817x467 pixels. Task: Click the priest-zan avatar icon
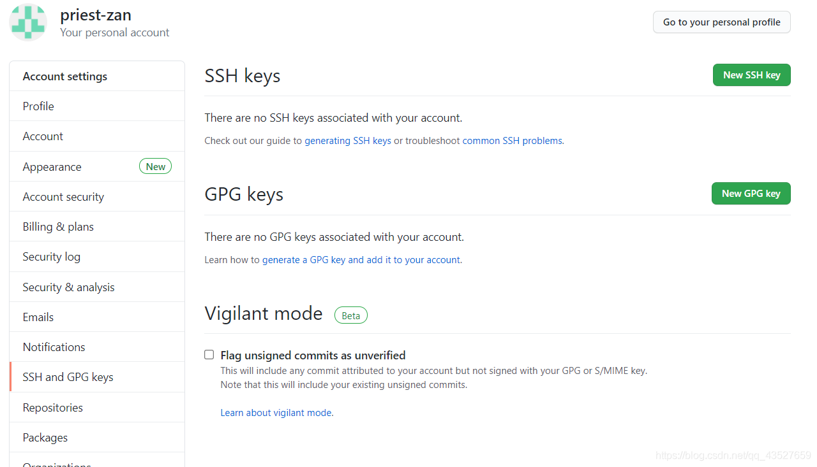point(28,22)
